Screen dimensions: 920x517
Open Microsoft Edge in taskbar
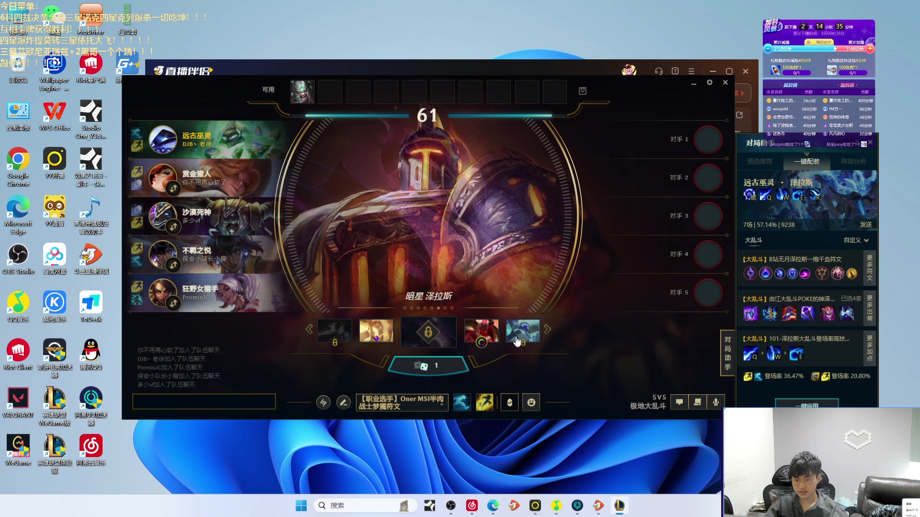493,506
